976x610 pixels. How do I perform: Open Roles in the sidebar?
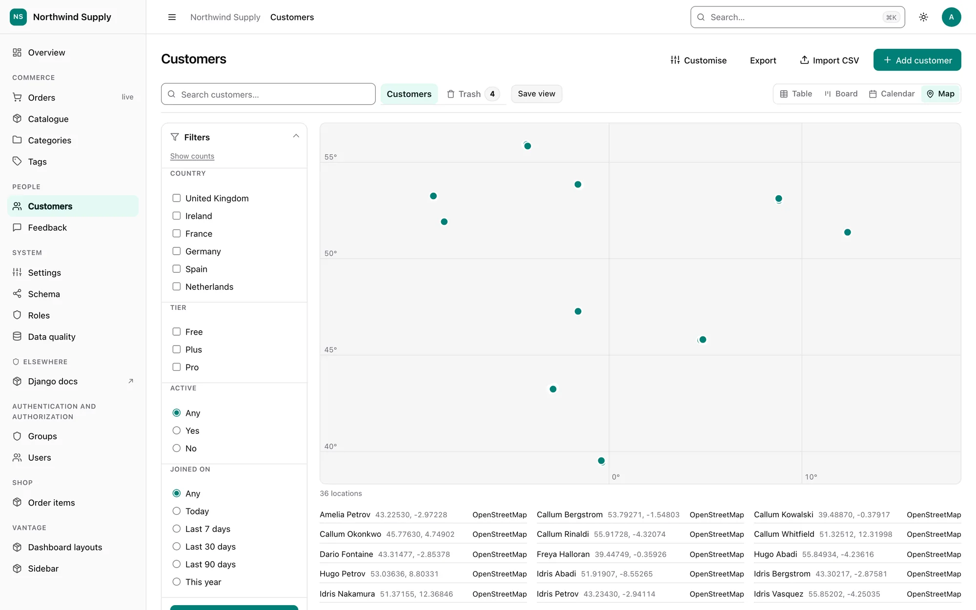point(73,315)
